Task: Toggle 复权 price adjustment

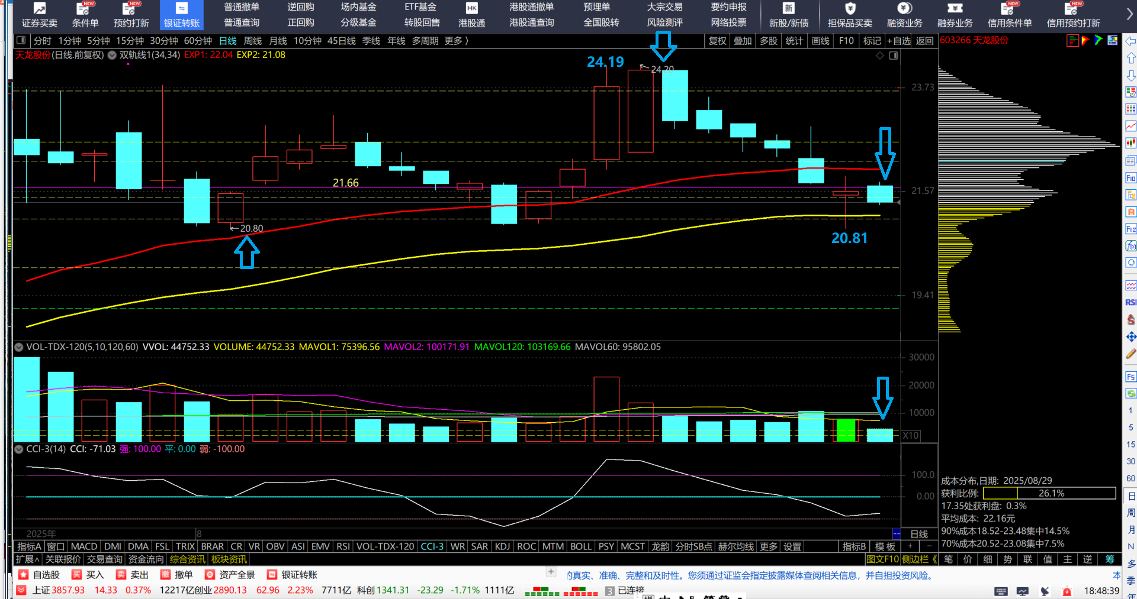Action: 717,41
